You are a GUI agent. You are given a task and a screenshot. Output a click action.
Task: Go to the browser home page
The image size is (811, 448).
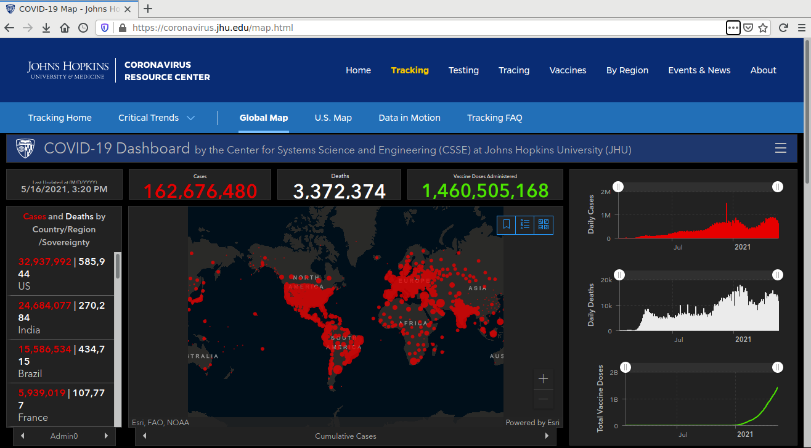click(x=65, y=28)
